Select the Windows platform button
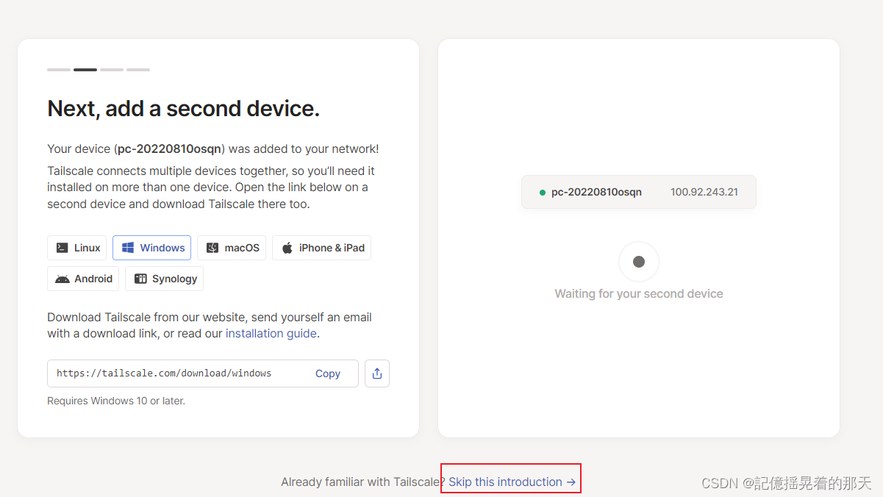 click(x=151, y=248)
